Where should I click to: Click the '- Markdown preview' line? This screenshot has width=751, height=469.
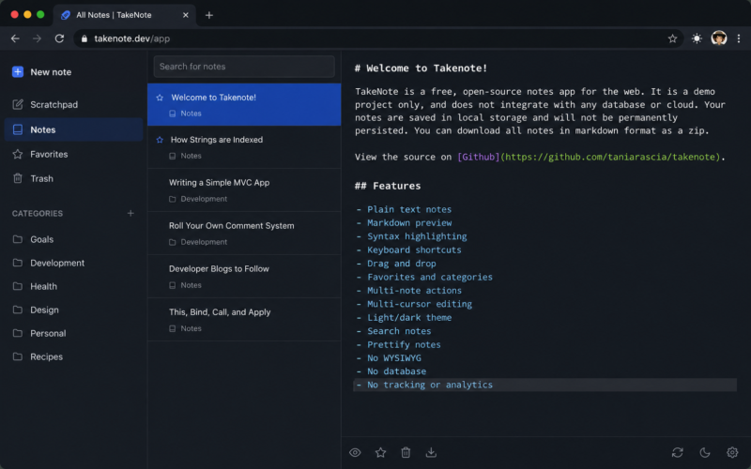[x=404, y=223]
